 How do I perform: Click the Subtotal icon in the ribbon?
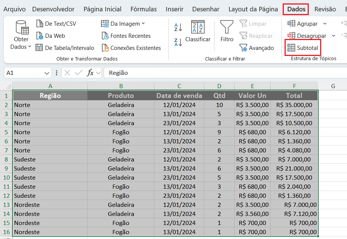(x=291, y=48)
